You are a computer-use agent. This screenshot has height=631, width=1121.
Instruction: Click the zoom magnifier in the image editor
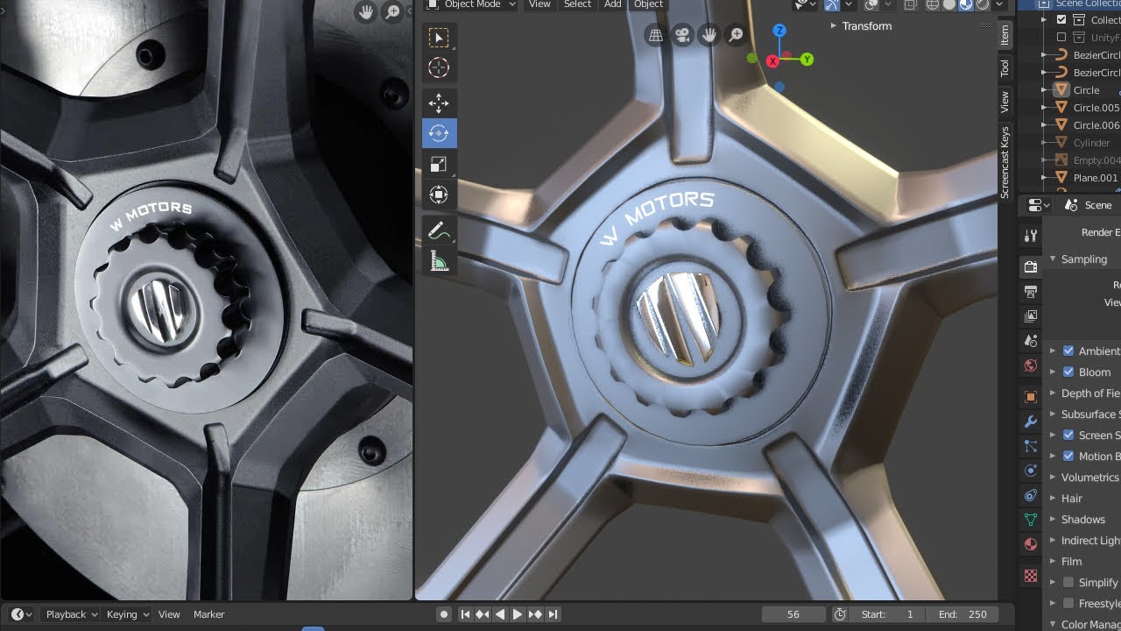(392, 11)
